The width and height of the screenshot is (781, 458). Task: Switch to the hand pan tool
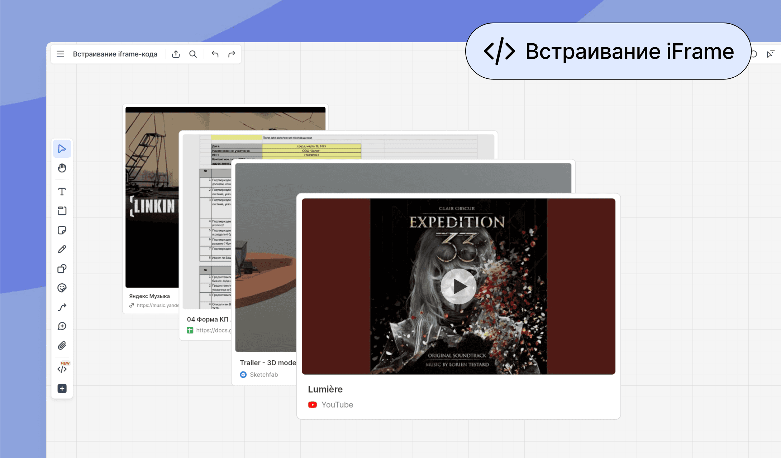click(x=62, y=168)
